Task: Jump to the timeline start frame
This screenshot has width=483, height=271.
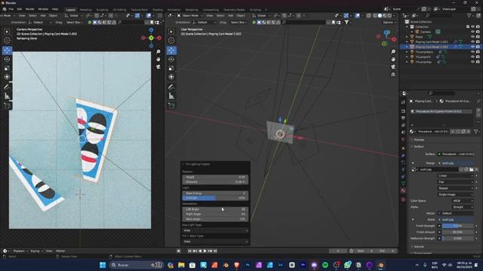Action: pyautogui.click(x=189, y=251)
